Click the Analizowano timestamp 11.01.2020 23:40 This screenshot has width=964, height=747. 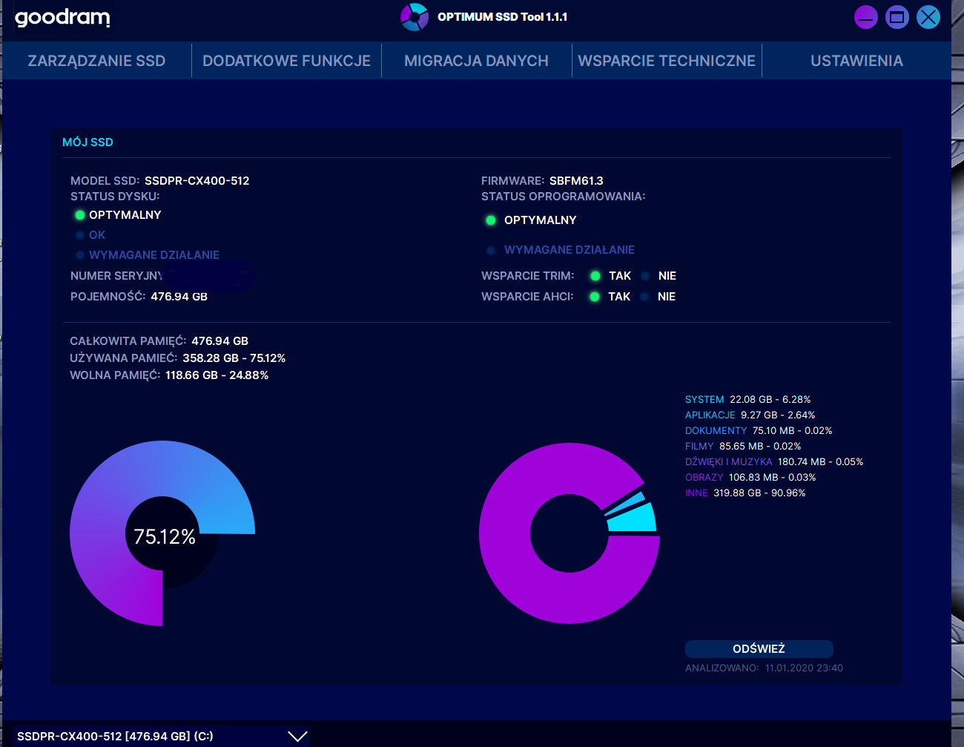804,668
